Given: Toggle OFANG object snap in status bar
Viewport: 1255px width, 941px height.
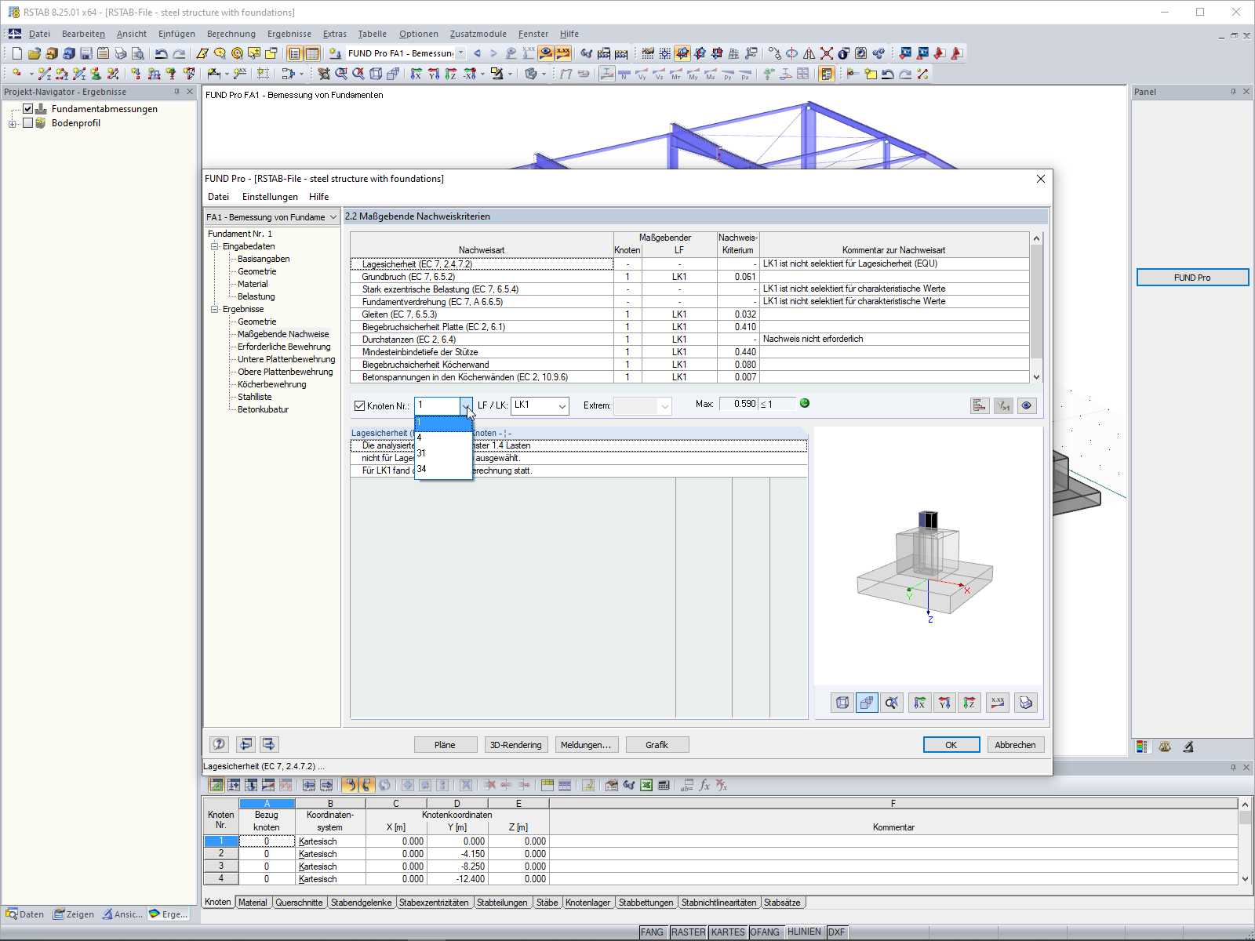Looking at the screenshot, I should tap(765, 932).
